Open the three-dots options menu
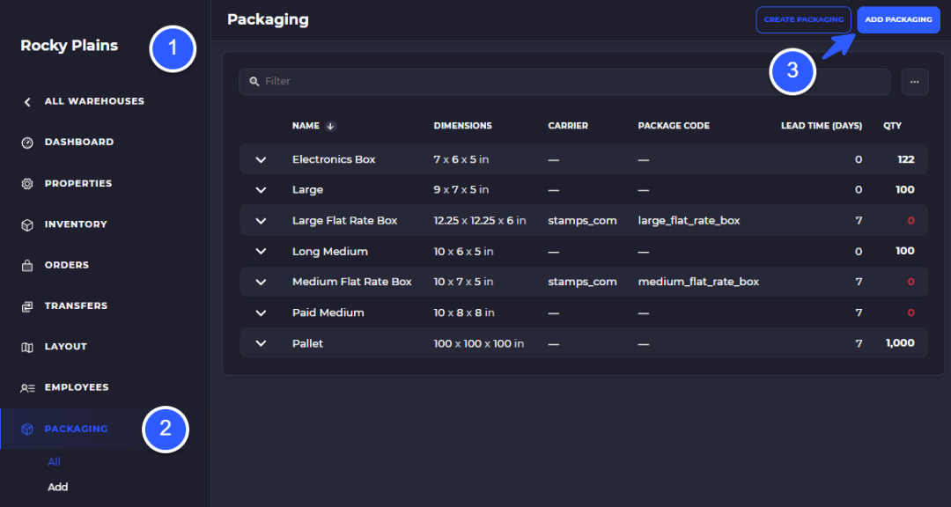Image resolution: width=951 pixels, height=507 pixels. click(x=915, y=82)
